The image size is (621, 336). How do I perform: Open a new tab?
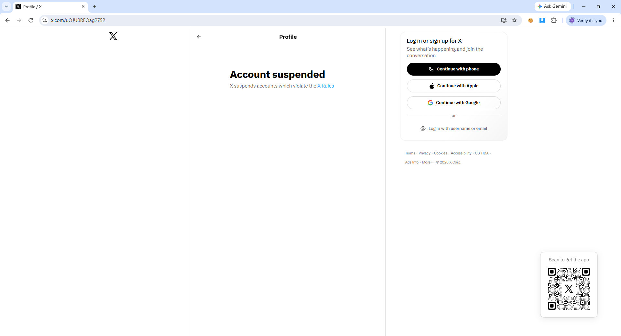click(x=94, y=6)
